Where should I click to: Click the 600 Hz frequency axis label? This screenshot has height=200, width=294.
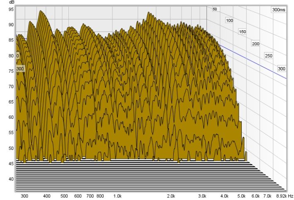(78, 196)
